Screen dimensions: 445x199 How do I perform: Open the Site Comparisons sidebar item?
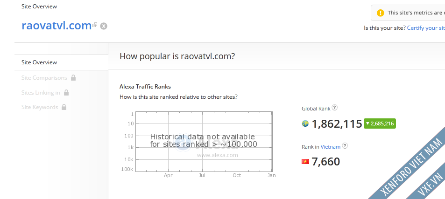pyautogui.click(x=44, y=78)
